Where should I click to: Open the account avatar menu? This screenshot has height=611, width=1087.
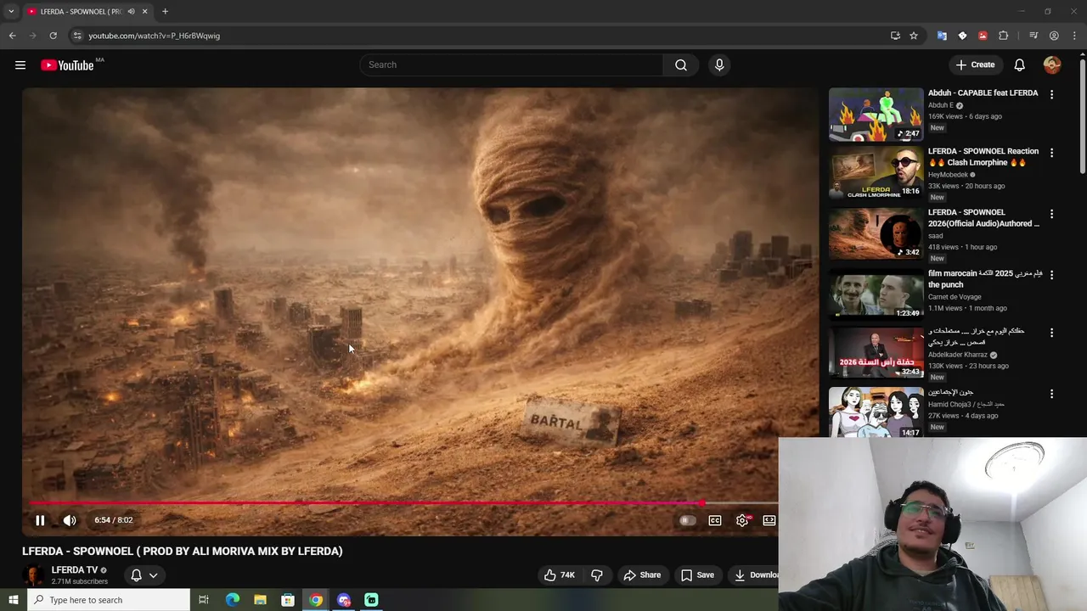coord(1052,65)
